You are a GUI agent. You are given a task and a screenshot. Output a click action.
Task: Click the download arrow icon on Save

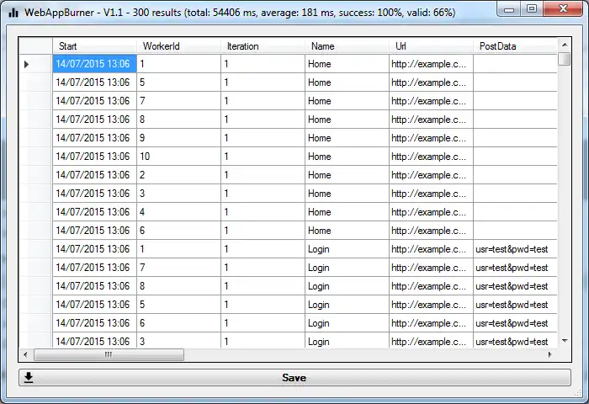(29, 377)
